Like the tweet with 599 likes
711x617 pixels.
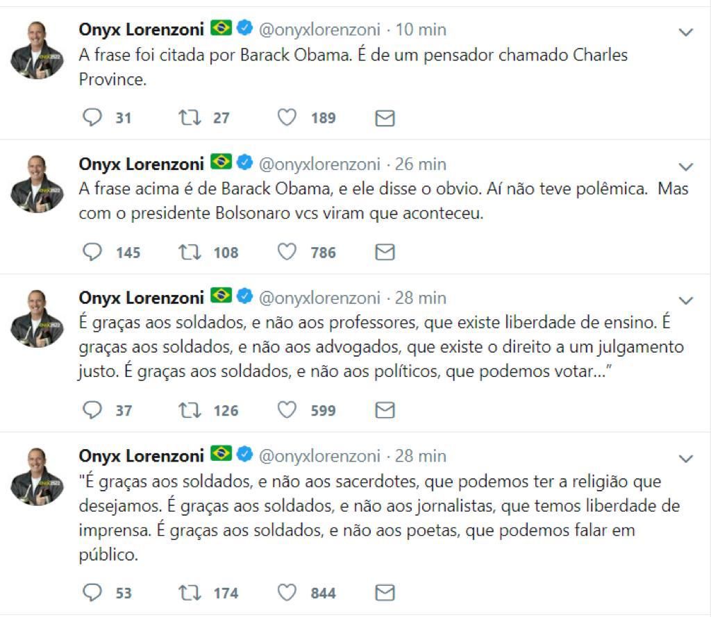tap(287, 410)
